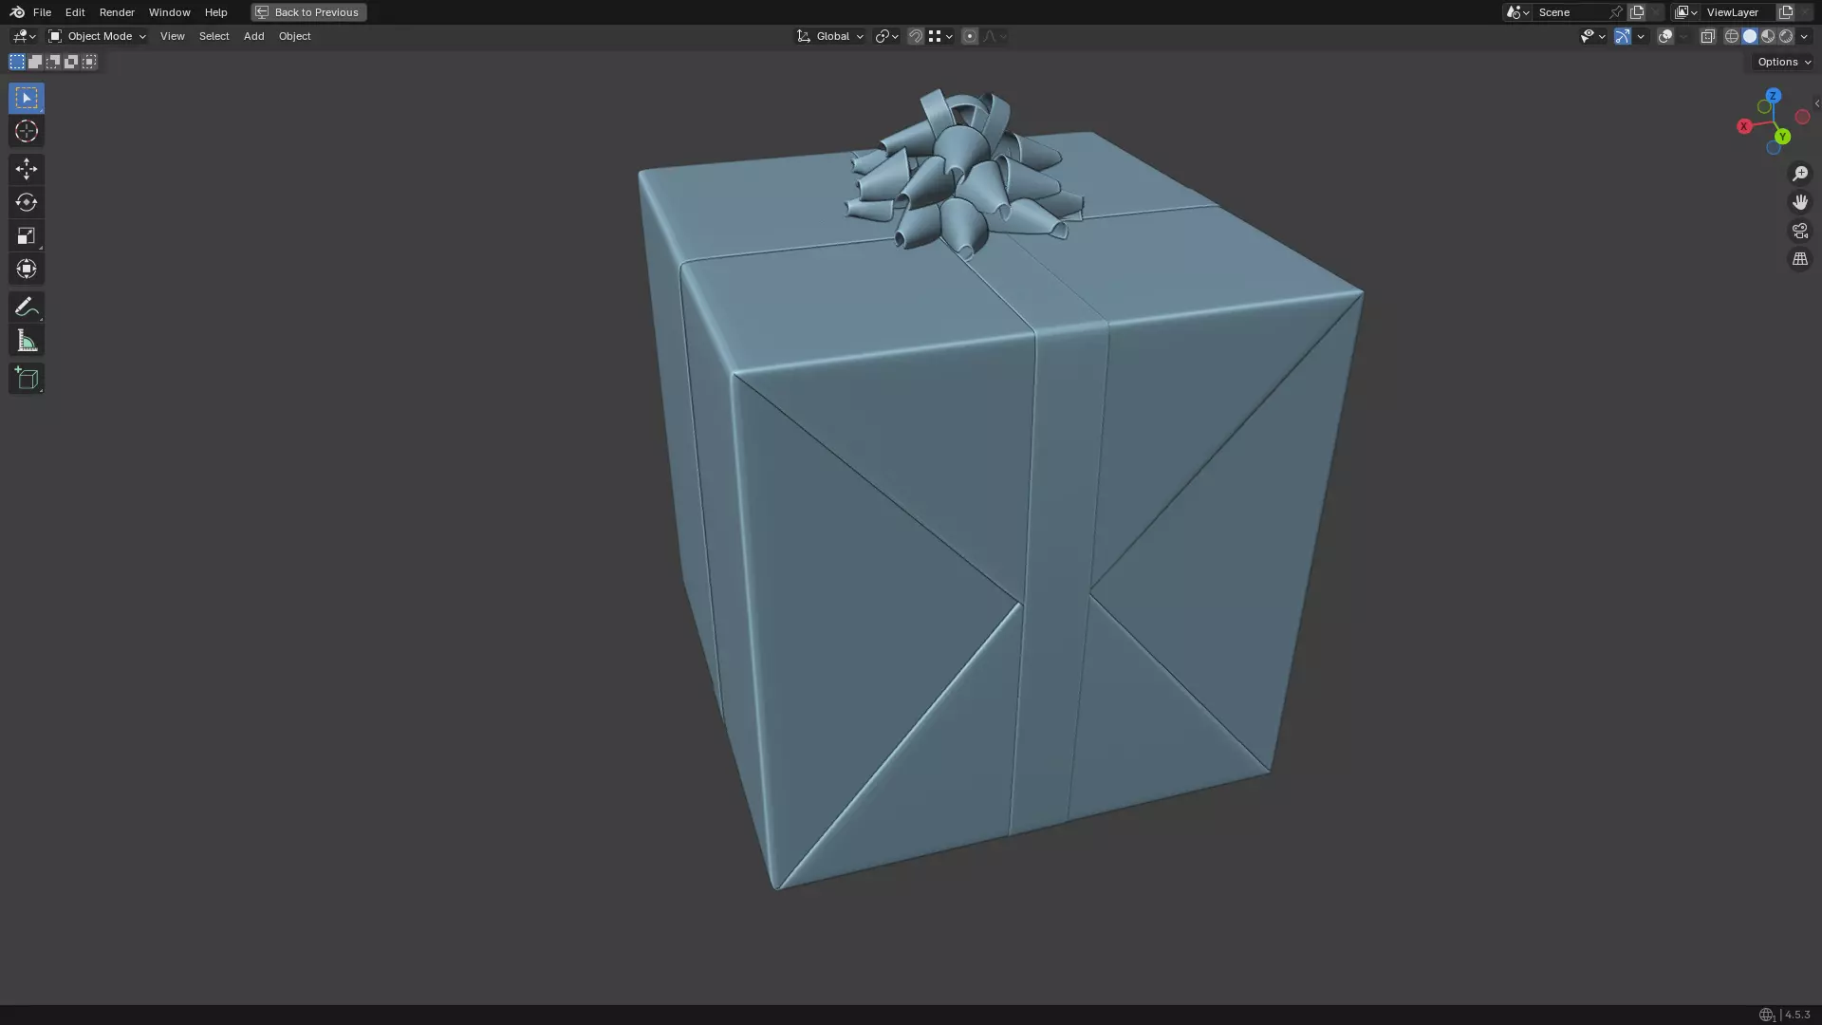The width and height of the screenshot is (1822, 1025).
Task: Toggle viewport overlays
Action: [1665, 36]
